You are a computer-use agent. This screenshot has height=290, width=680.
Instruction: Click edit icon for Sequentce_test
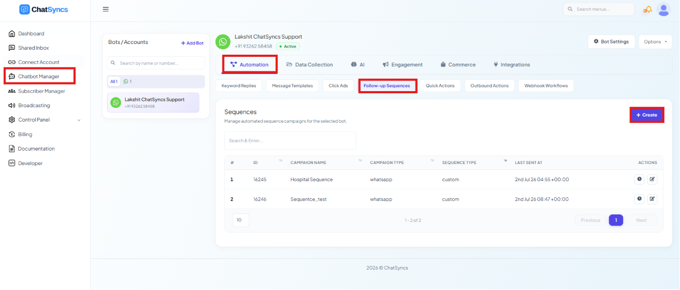[x=652, y=199]
